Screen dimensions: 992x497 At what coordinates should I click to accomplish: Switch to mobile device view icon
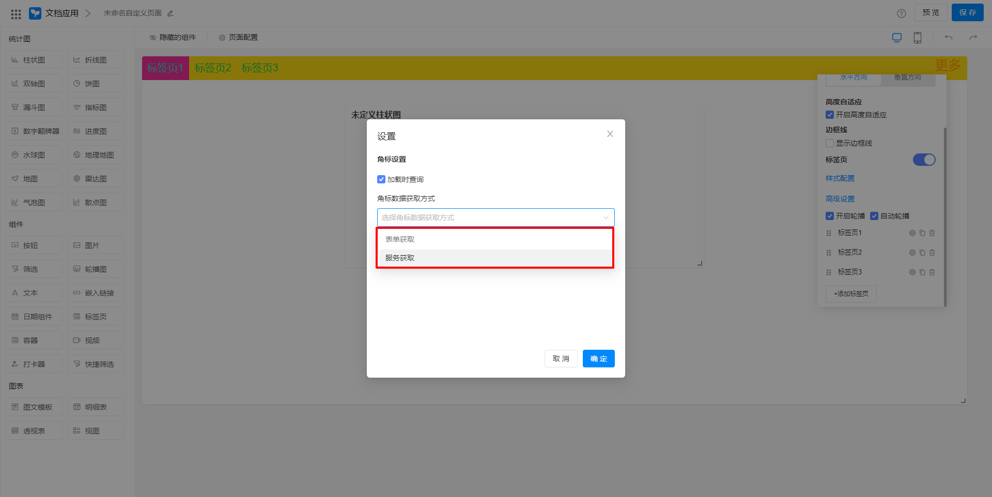coord(918,38)
